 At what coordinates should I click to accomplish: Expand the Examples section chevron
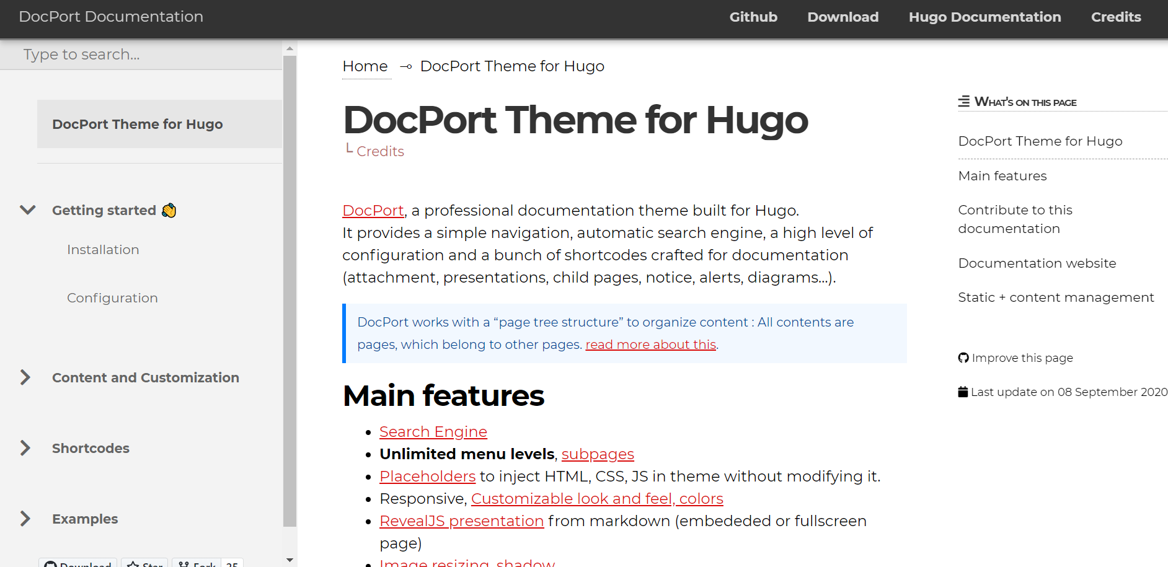pos(25,519)
